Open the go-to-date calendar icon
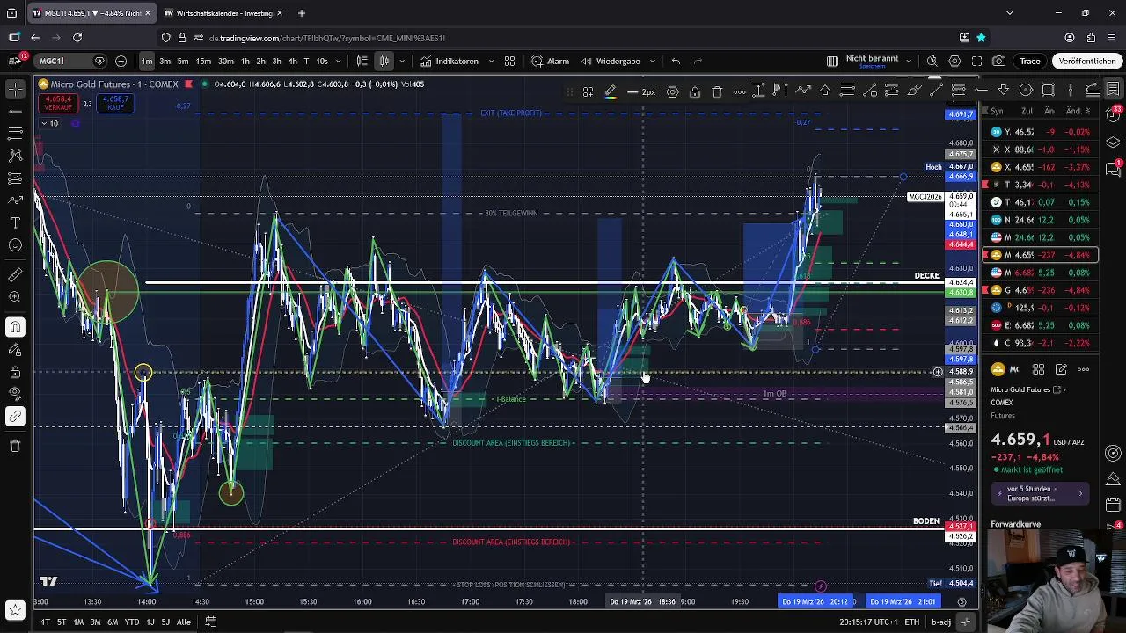Screen dimensions: 1126x633 tap(211, 622)
